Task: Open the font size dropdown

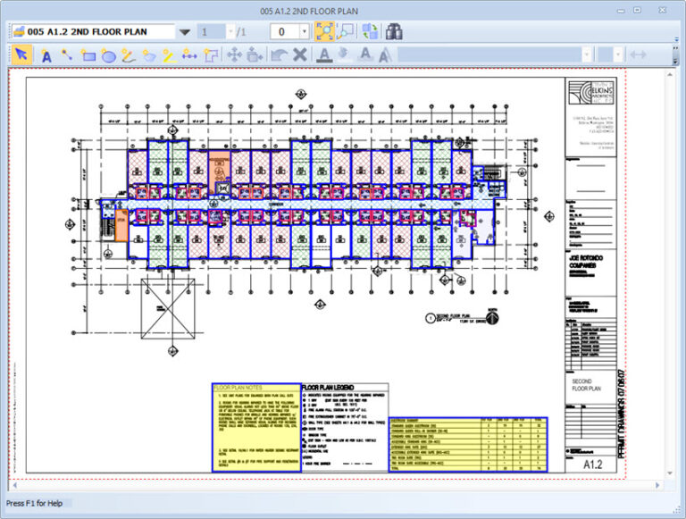Action: coord(618,55)
